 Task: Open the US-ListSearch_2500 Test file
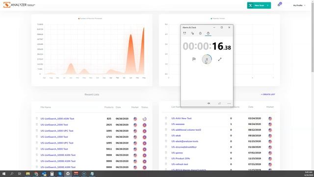click(x=54, y=124)
